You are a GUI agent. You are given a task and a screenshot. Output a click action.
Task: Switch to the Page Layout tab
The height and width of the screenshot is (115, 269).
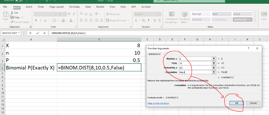coord(56,7)
